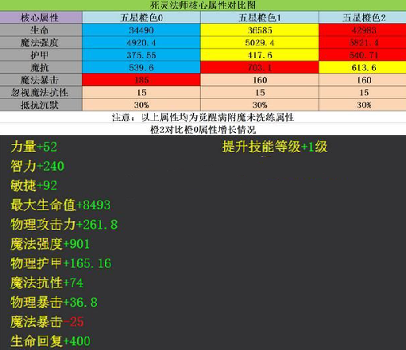Click the '物理暴击+36.8' stat line
406x350 pixels.
tap(54, 302)
